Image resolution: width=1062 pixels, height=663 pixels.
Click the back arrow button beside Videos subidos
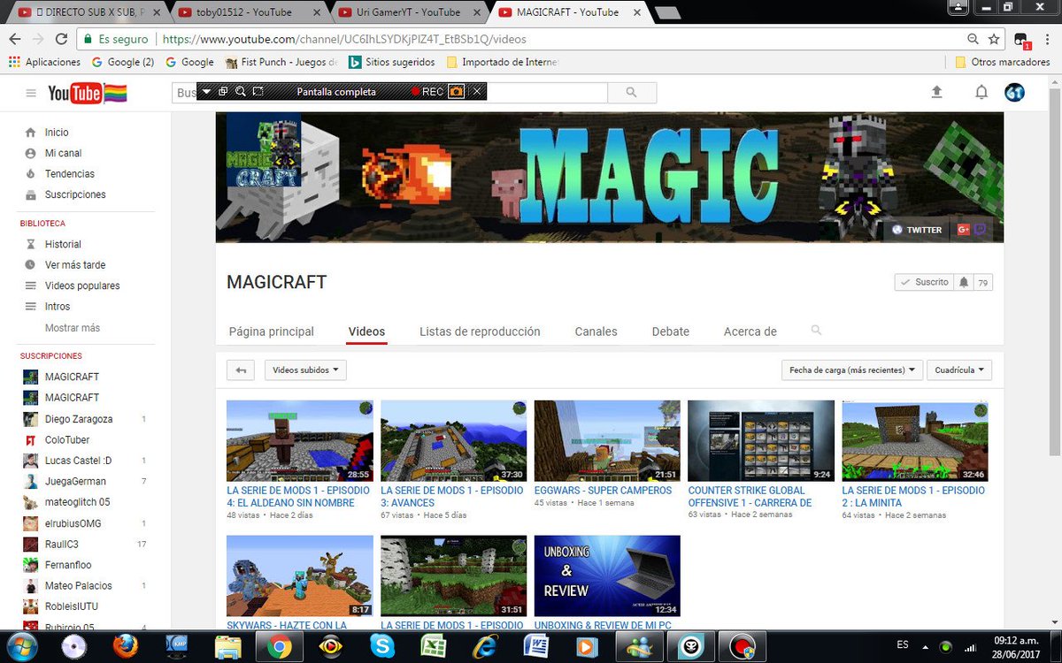(241, 370)
